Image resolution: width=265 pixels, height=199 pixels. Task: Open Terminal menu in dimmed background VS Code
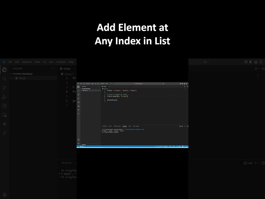(61, 62)
